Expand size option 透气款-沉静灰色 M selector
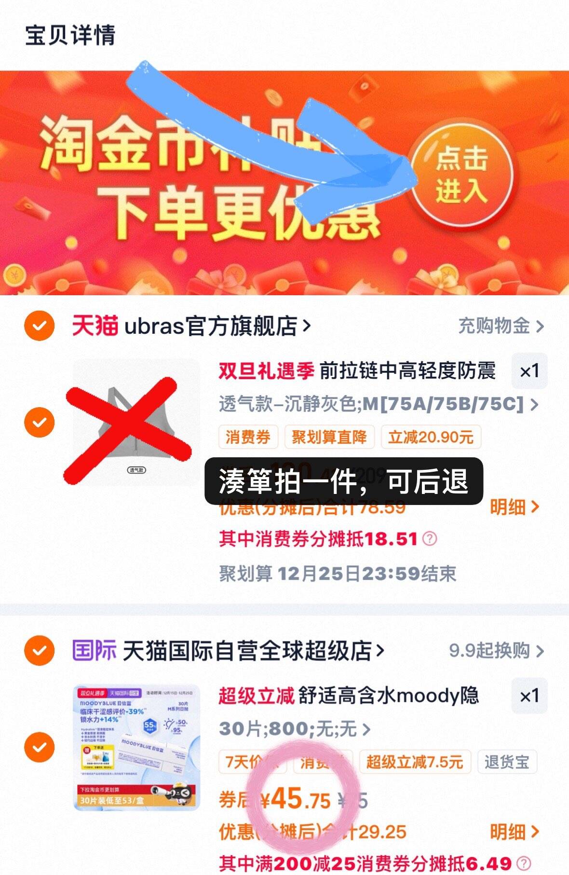569x875 pixels. [x=379, y=404]
